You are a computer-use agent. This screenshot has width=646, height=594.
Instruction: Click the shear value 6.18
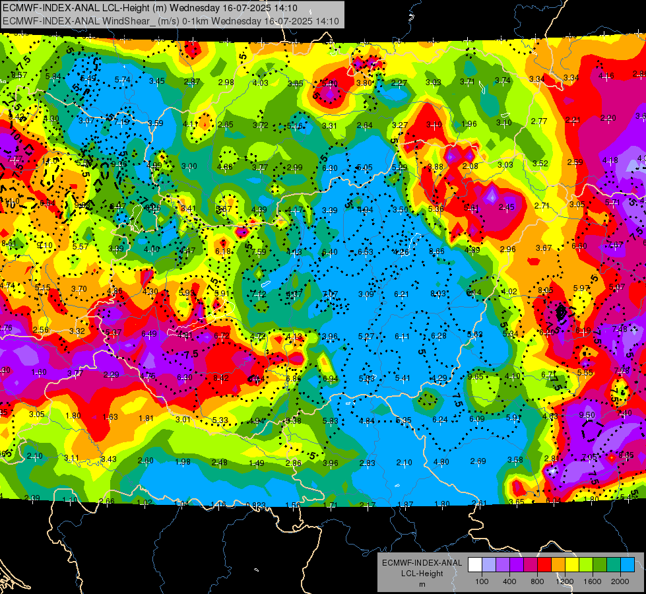pyautogui.click(x=223, y=251)
